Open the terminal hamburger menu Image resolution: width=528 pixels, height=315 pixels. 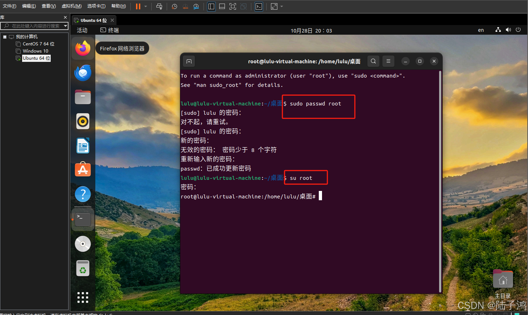click(x=388, y=61)
